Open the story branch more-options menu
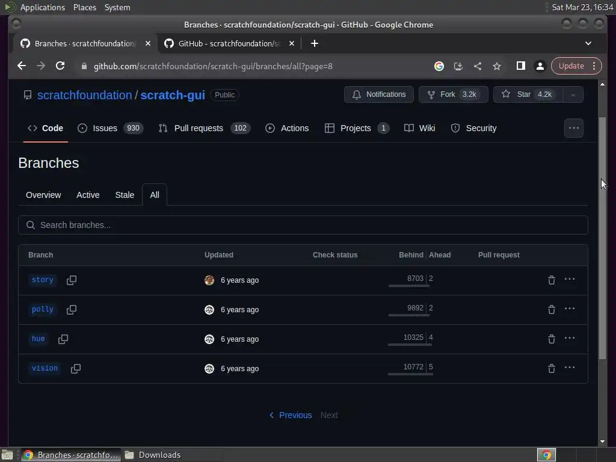The height and width of the screenshot is (462, 616). coord(570,279)
